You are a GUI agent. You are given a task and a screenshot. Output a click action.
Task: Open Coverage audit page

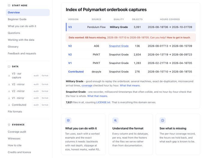click(17, 132)
